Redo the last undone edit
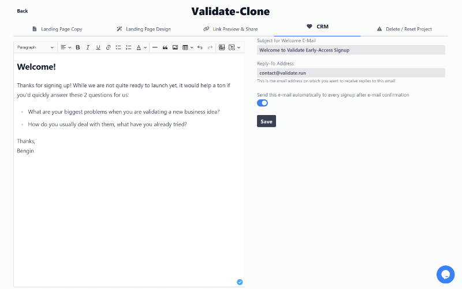Viewport: 462px width, 289px height. 210,47
